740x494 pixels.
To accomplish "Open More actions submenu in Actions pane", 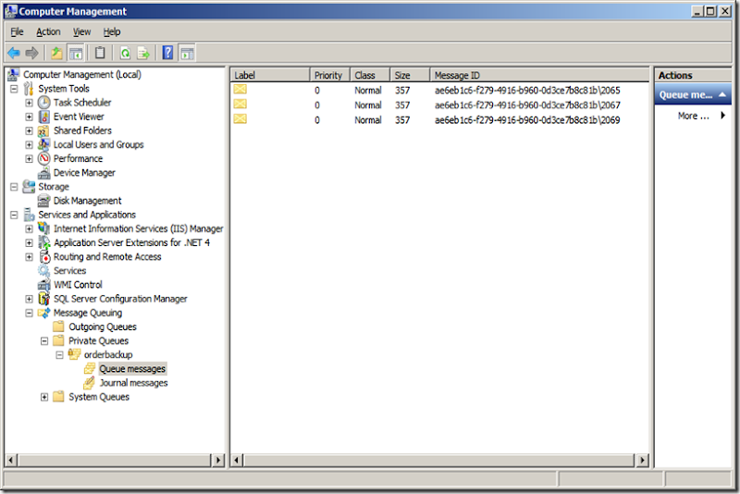I will (701, 116).
